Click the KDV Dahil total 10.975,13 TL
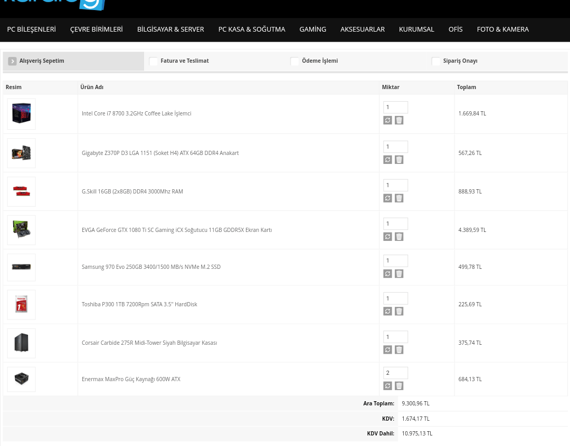570x446 pixels. point(417,434)
